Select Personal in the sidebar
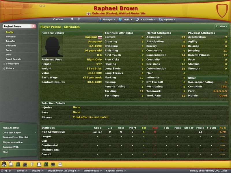 (x=11, y=37)
